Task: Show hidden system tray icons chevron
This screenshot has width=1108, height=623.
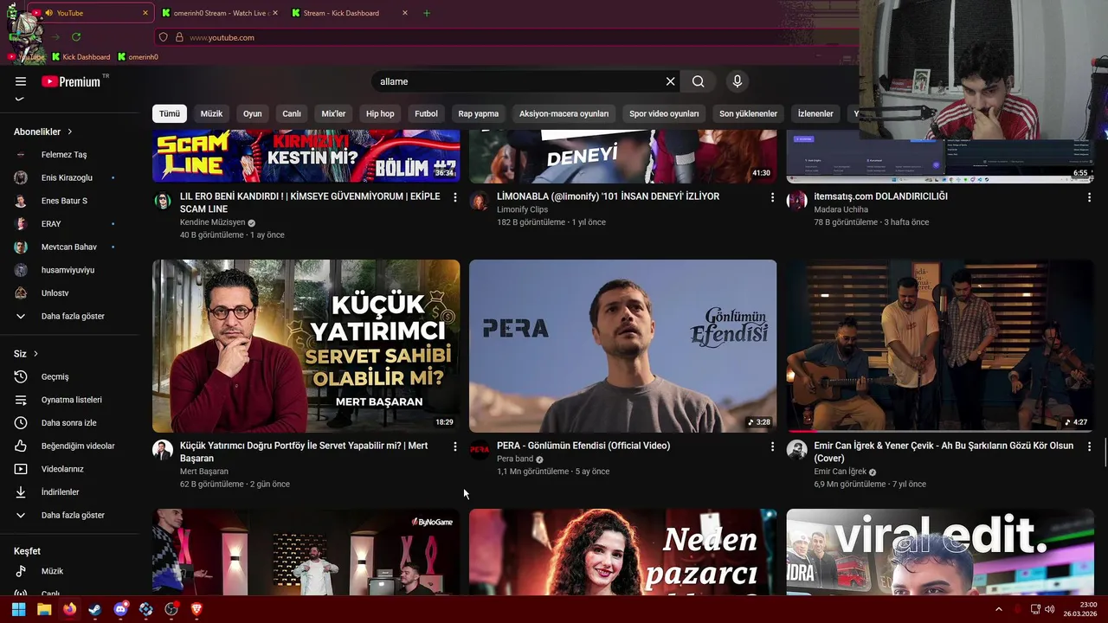Action: click(x=998, y=609)
